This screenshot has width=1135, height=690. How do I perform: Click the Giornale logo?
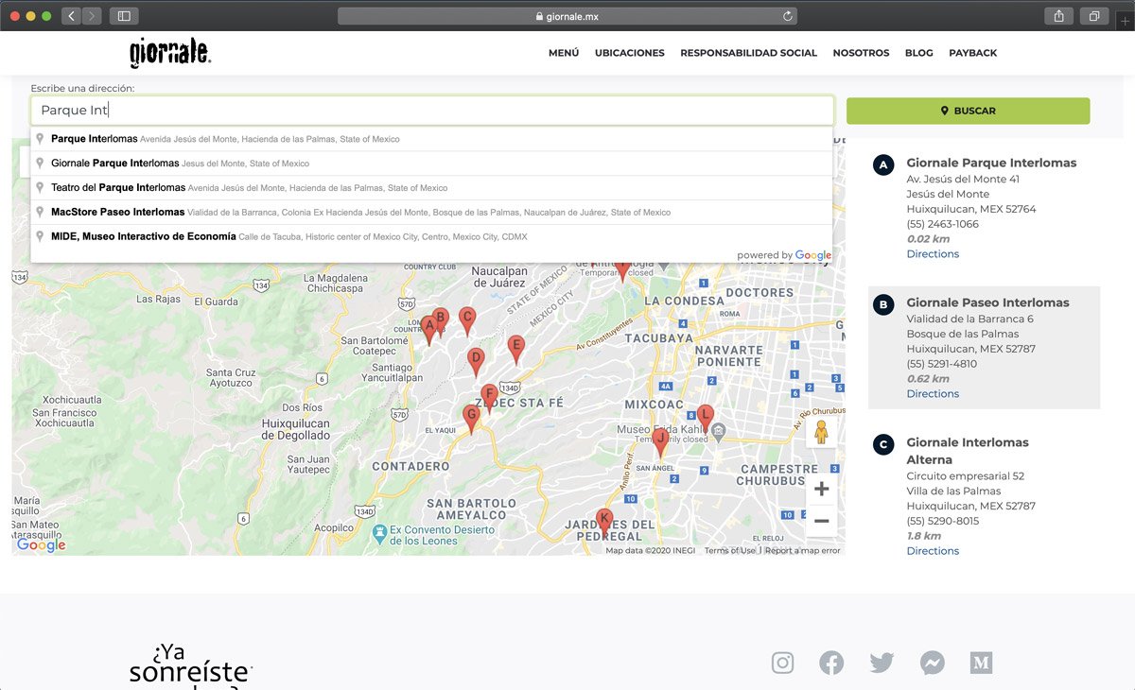coord(170,53)
